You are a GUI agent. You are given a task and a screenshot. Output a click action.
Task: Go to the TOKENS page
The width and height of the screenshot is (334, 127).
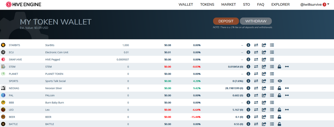point(207,4)
